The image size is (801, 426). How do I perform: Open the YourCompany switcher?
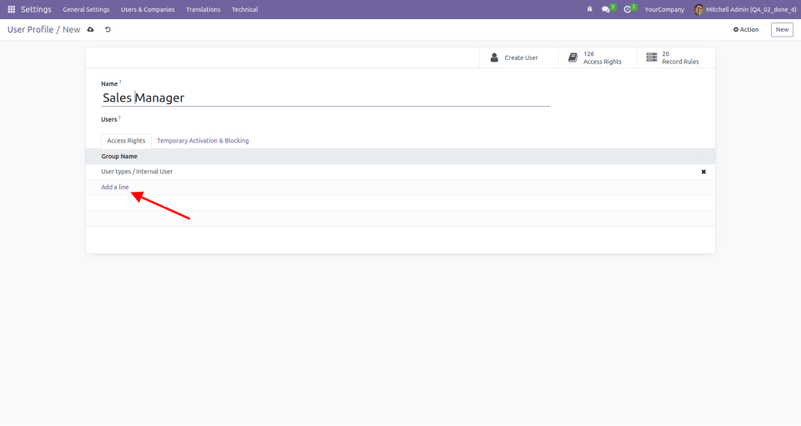pyautogui.click(x=664, y=9)
